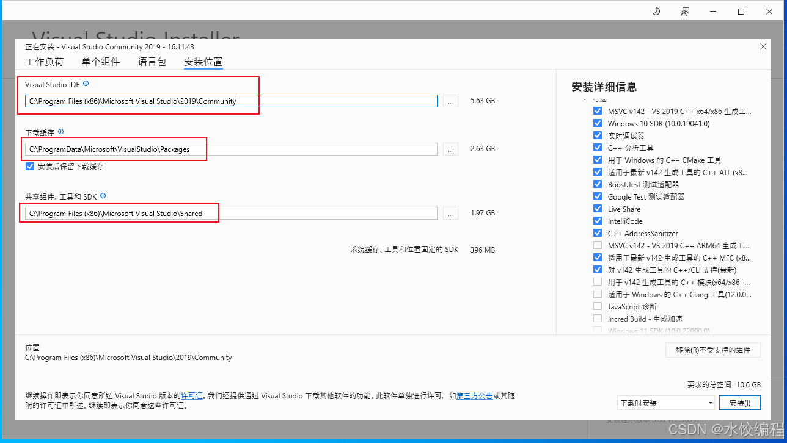The image size is (787, 443).
Task: Check IncrediBuild - 生成加速
Action: pos(597,319)
